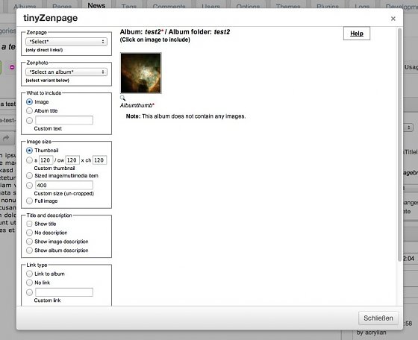
Task: Choose the Custom link radio button
Action: point(29,292)
